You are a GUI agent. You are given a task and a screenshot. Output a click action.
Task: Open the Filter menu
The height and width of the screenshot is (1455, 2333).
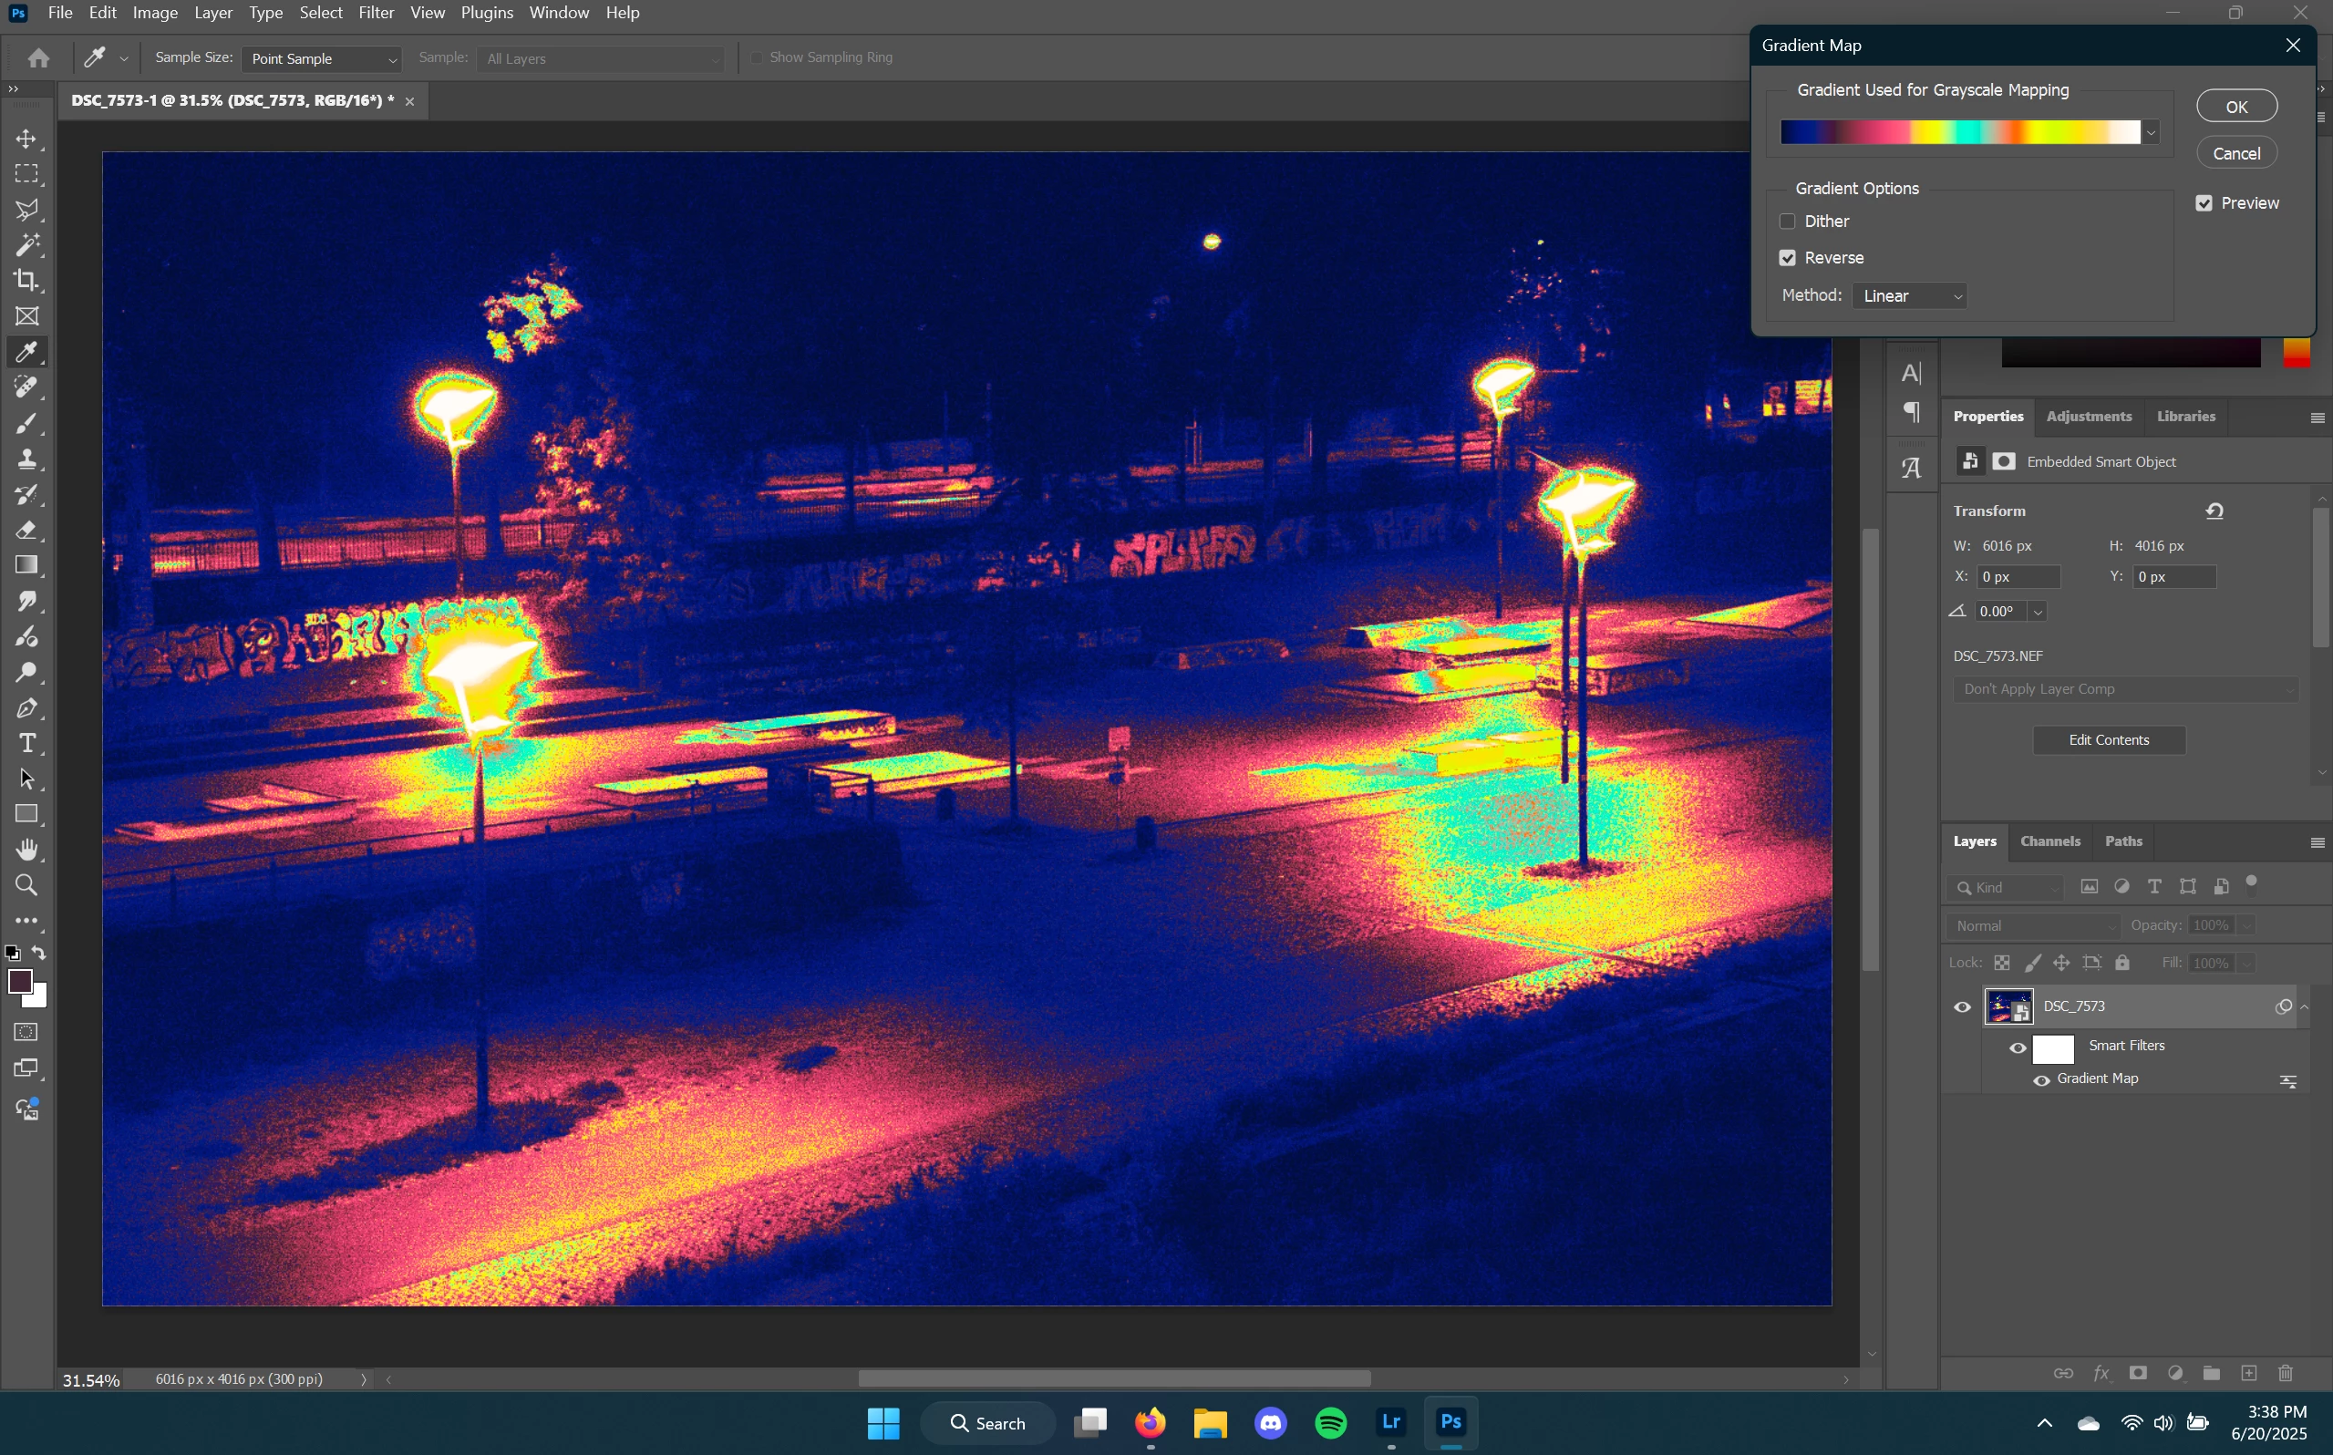click(377, 13)
